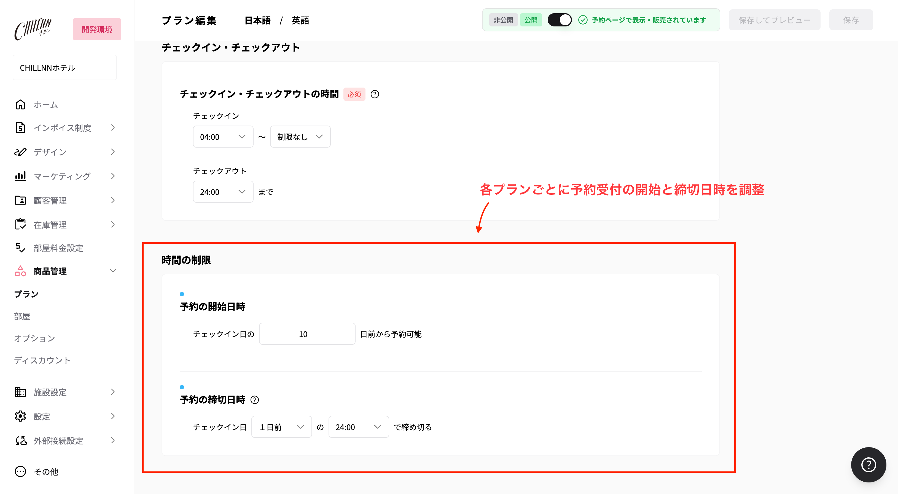This screenshot has width=898, height=494.
Task: Open the プラン submenu item
Action: point(26,294)
